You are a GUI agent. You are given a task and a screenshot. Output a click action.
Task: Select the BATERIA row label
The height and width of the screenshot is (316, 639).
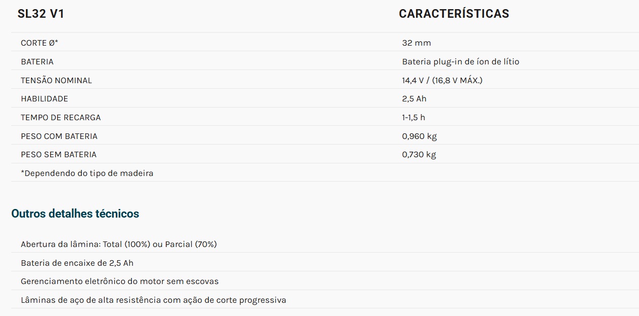[x=37, y=62]
